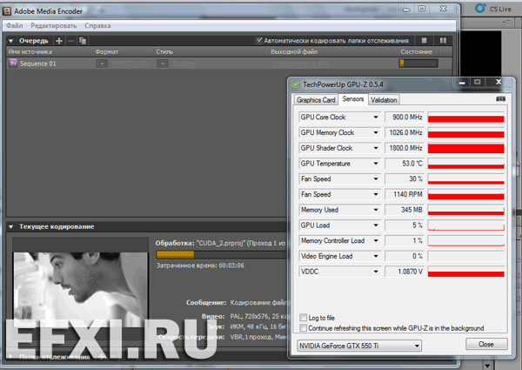Click the 53.0 °C temperature value
Screen dimensions: 522x370
tap(405, 164)
